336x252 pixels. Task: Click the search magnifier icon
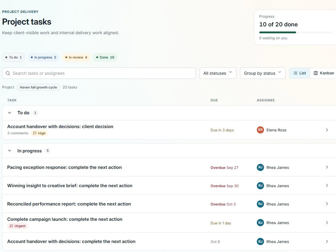click(8, 73)
